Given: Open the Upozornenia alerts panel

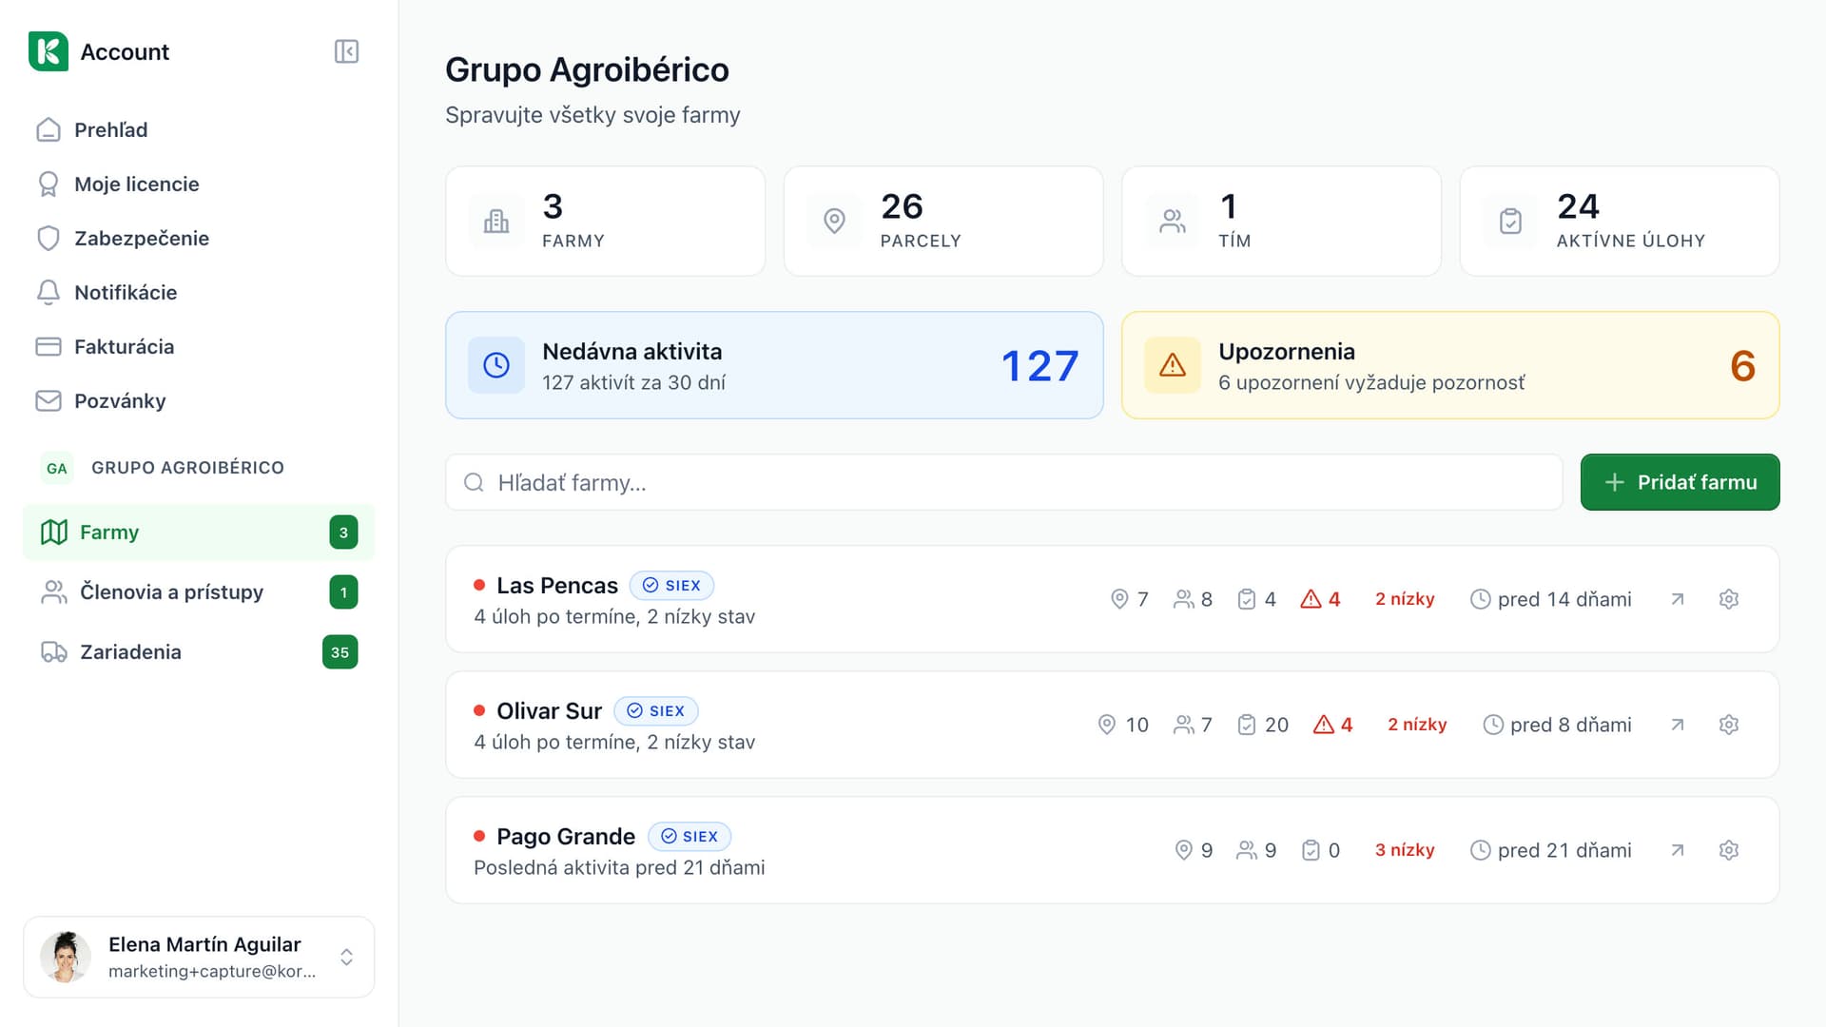Looking at the screenshot, I should (x=1450, y=365).
